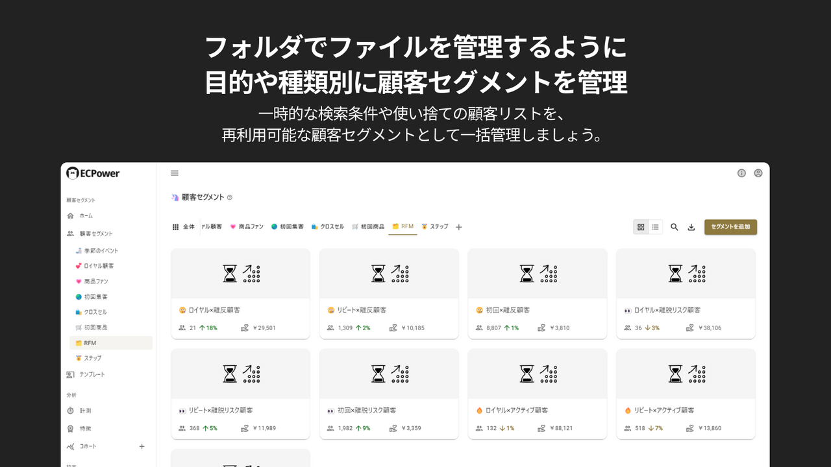Click the 1,982 customer count

coord(345,428)
